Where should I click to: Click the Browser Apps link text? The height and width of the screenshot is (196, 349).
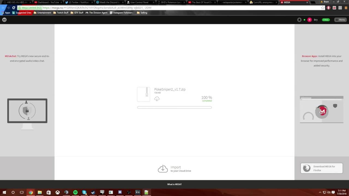coord(310,56)
